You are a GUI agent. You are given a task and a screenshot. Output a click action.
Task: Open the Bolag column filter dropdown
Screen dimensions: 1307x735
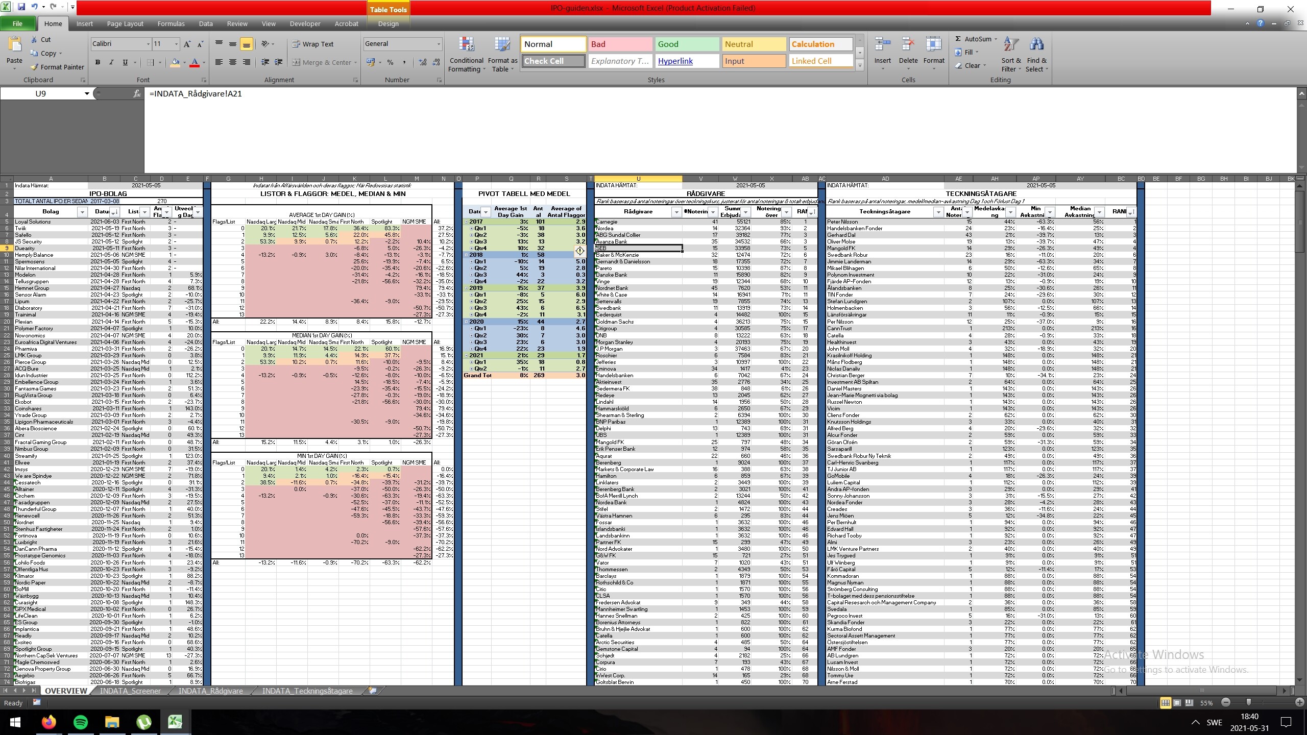82,212
